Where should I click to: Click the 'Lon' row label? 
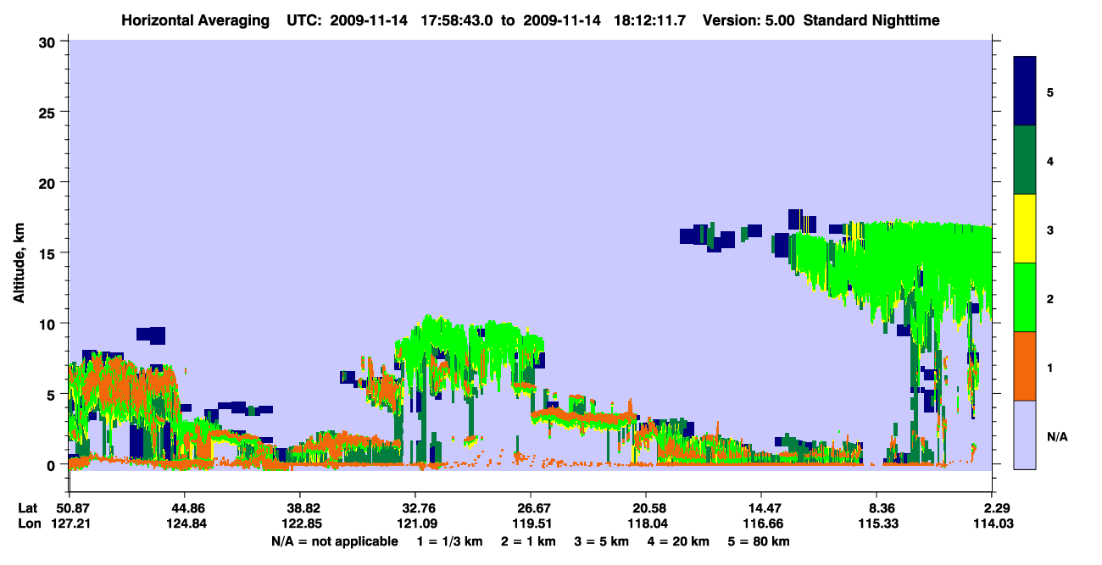point(29,523)
